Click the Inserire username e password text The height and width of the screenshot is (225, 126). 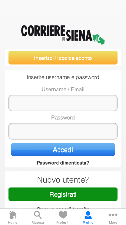(x=63, y=77)
